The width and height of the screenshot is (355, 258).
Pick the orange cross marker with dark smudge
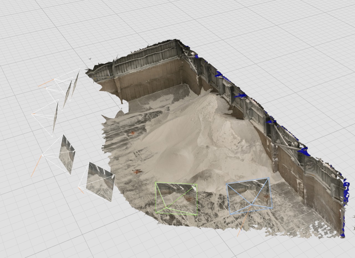pyautogui.click(x=137, y=172)
